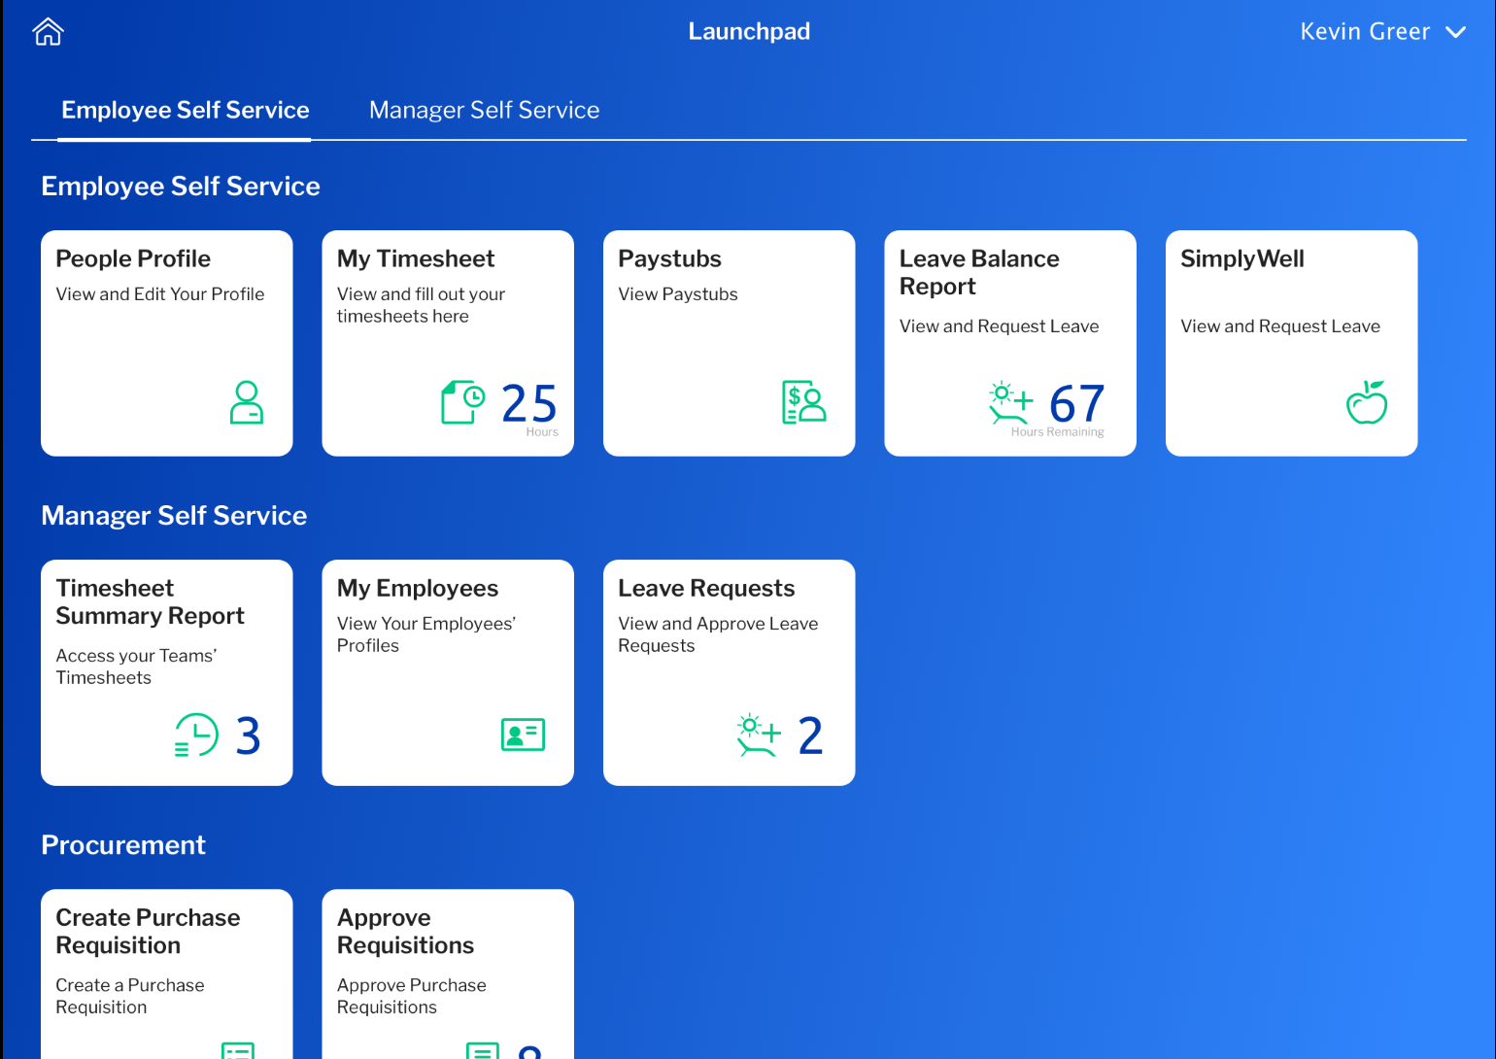This screenshot has height=1059, width=1496.
Task: Switch to Manager Self Service tab
Action: pyautogui.click(x=484, y=110)
